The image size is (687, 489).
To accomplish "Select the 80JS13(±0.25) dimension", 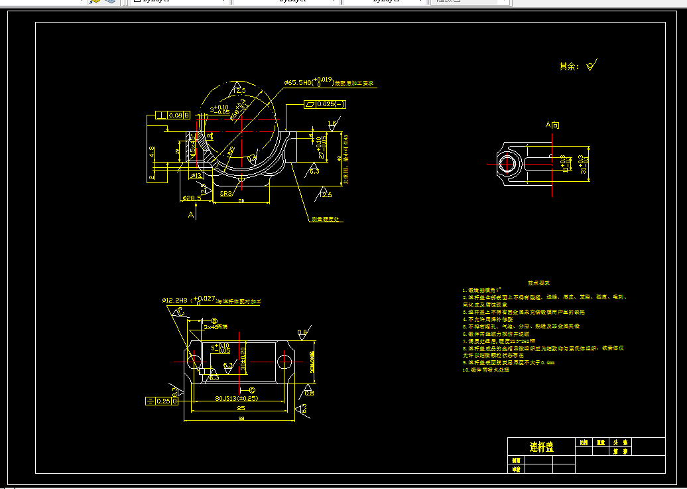I will [x=237, y=399].
